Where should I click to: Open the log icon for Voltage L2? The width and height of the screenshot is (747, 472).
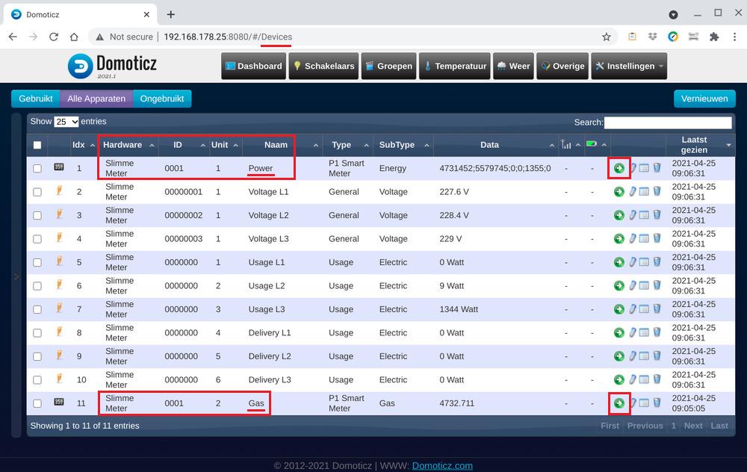tap(644, 215)
